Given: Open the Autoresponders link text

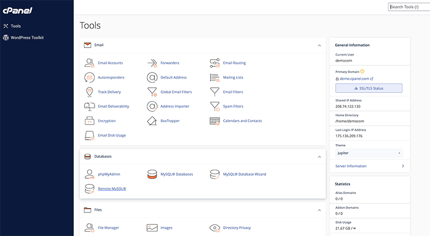Looking at the screenshot, I should coord(111,78).
